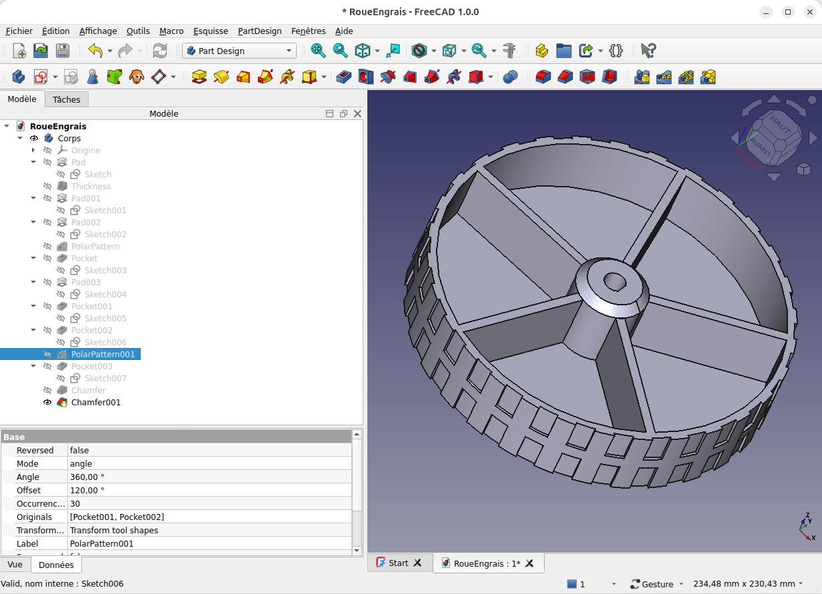
Task: Open the measure caliper tool
Action: (x=510, y=51)
